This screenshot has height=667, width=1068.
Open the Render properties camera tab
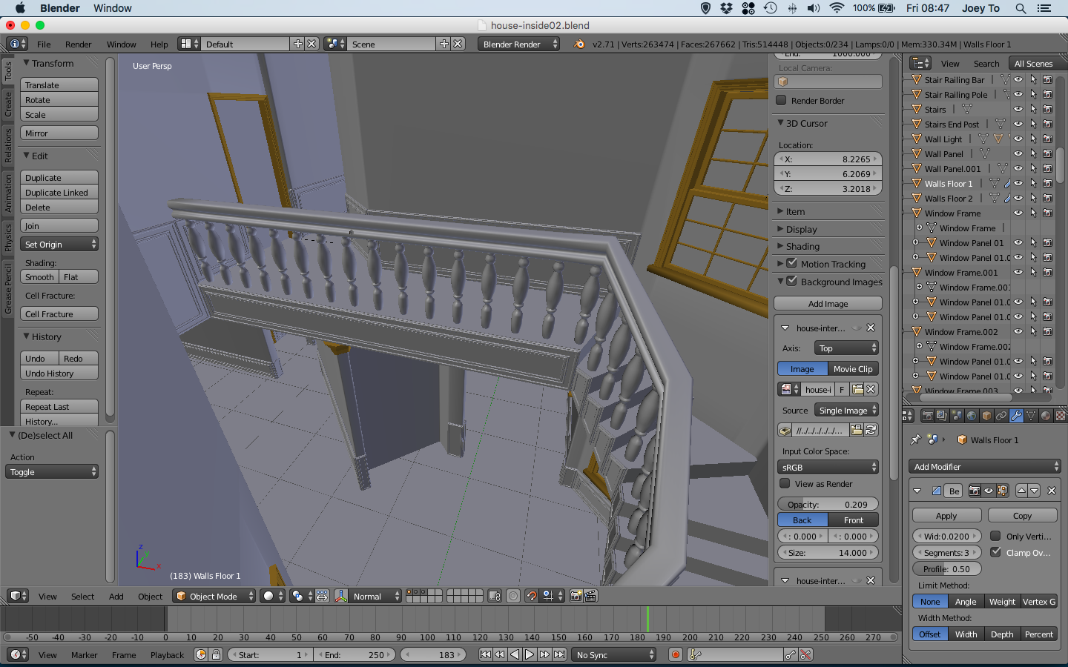coord(927,417)
